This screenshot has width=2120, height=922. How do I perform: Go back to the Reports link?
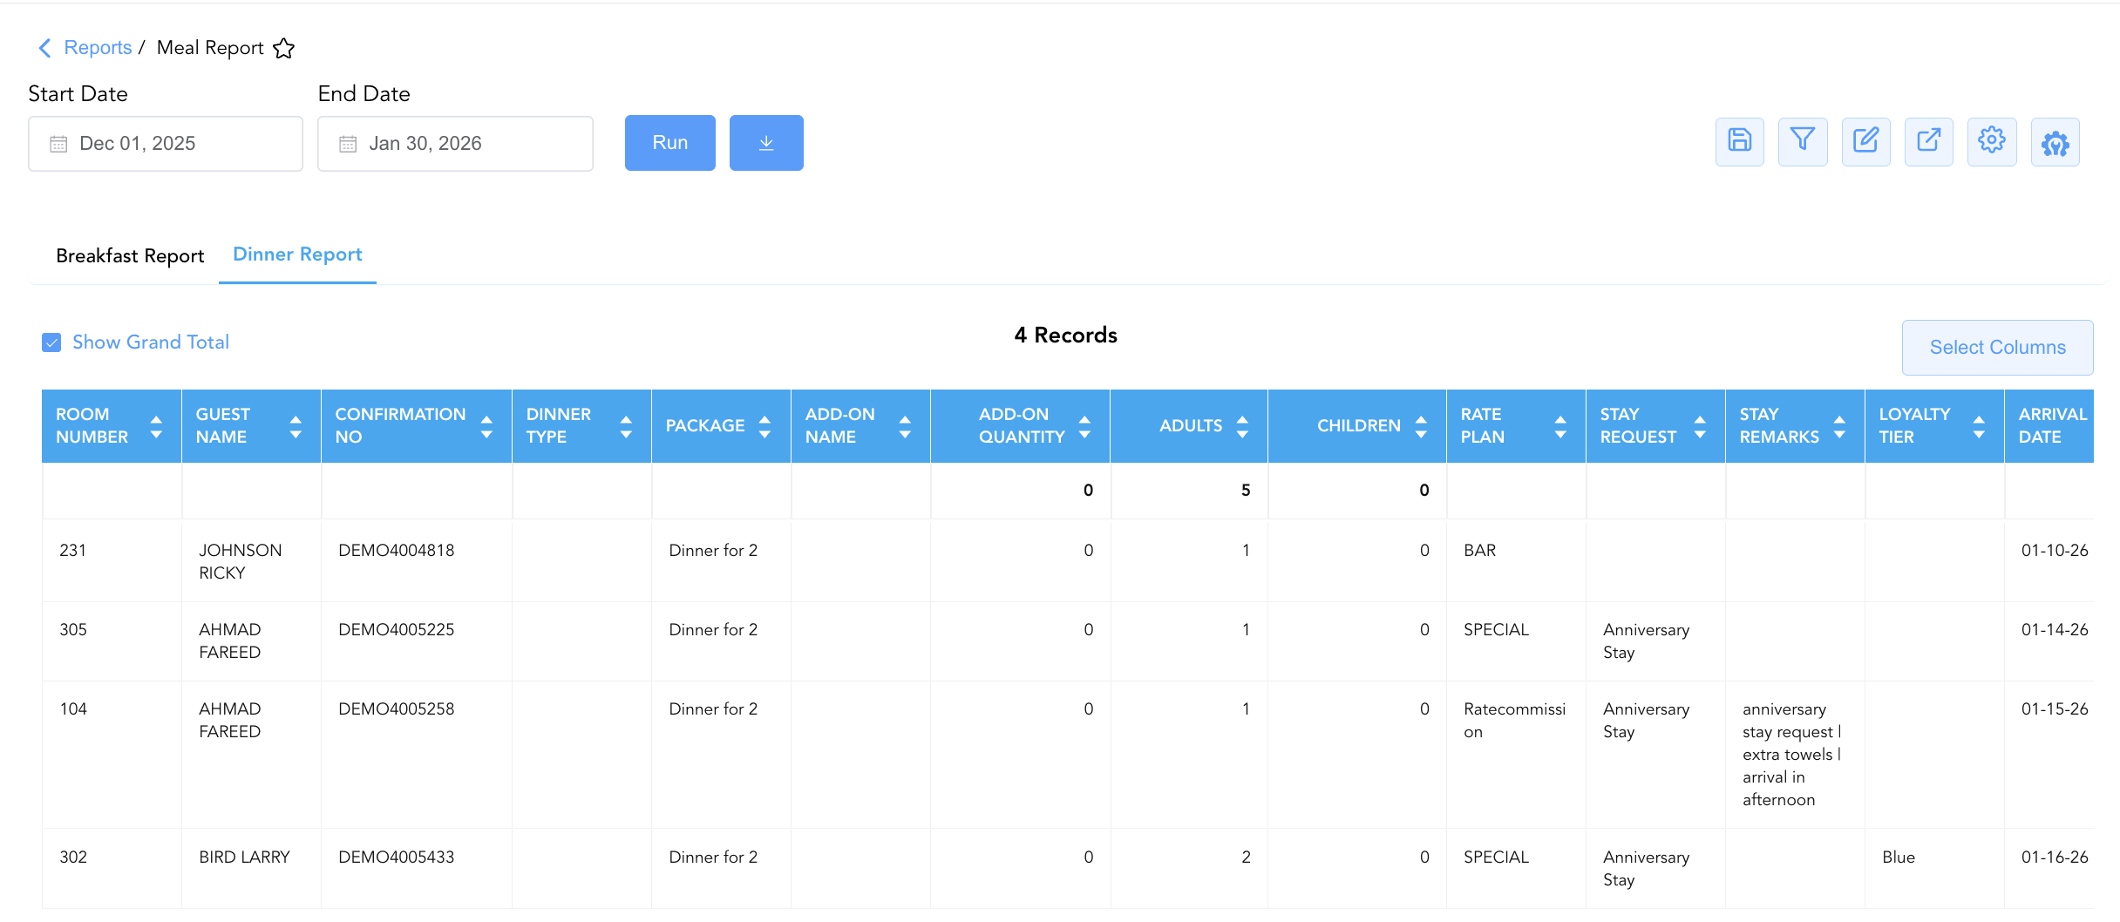(x=98, y=48)
